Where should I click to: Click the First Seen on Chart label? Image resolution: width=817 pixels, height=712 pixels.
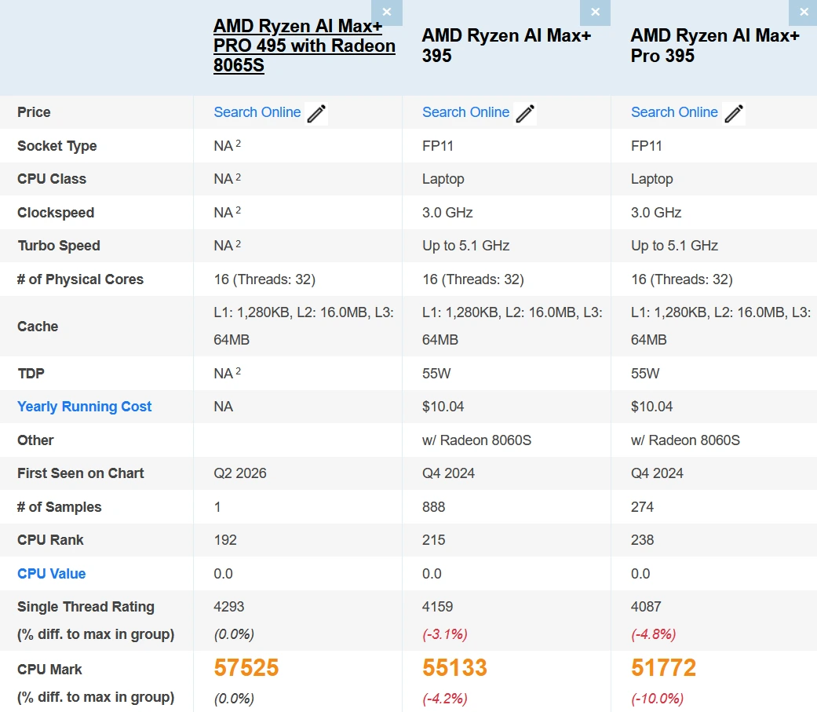(x=81, y=473)
